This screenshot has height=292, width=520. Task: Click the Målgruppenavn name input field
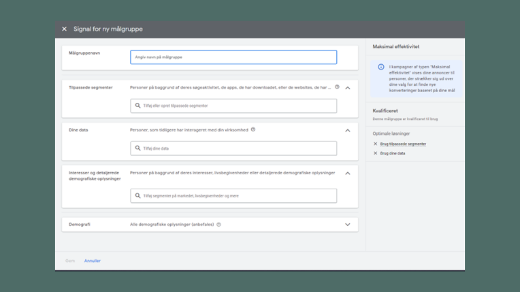pos(233,57)
